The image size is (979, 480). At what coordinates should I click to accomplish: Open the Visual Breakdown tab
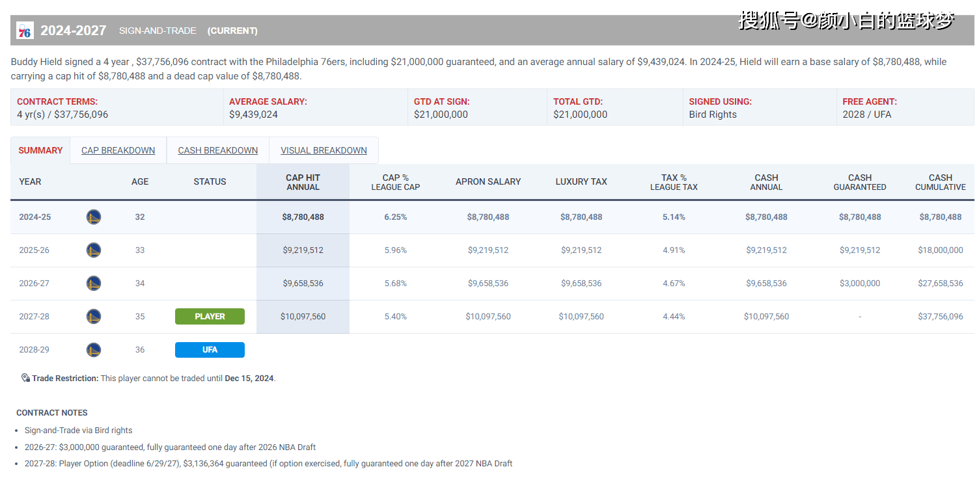(324, 150)
